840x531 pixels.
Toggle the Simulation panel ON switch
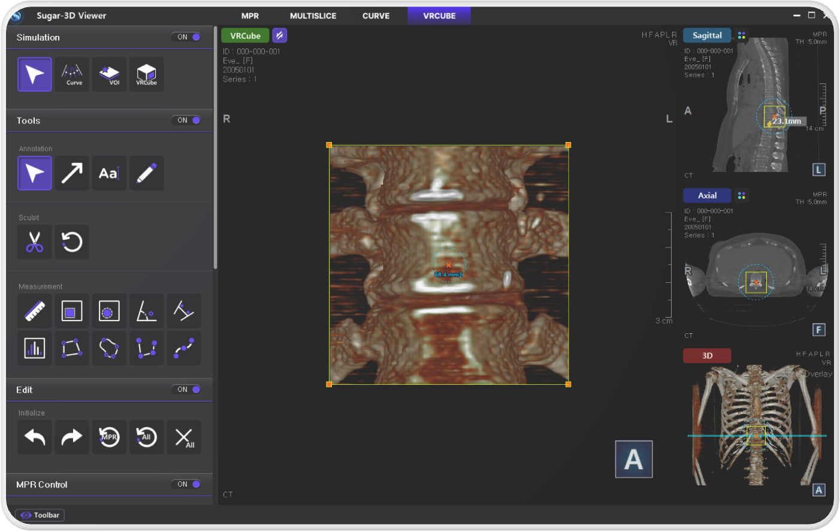pos(186,37)
